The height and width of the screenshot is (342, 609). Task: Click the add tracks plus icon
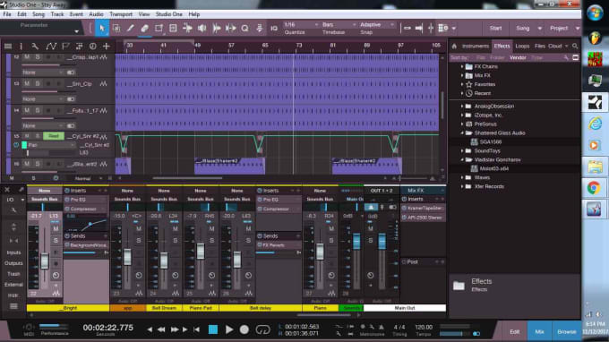pos(106,47)
